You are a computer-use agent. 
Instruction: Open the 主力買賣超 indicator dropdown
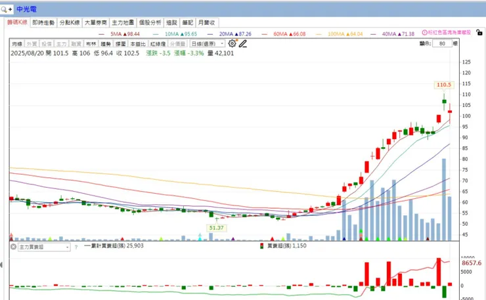[44, 247]
